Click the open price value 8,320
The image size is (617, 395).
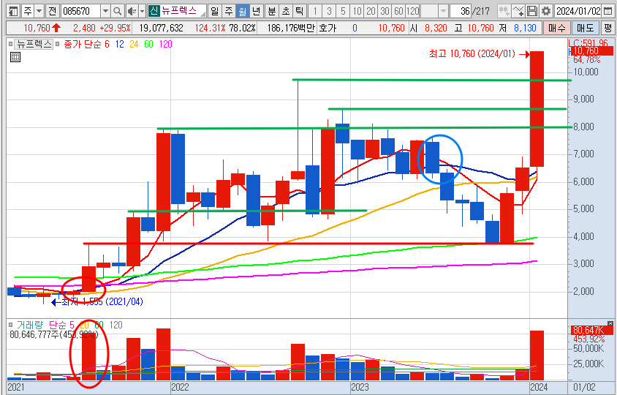tap(436, 28)
